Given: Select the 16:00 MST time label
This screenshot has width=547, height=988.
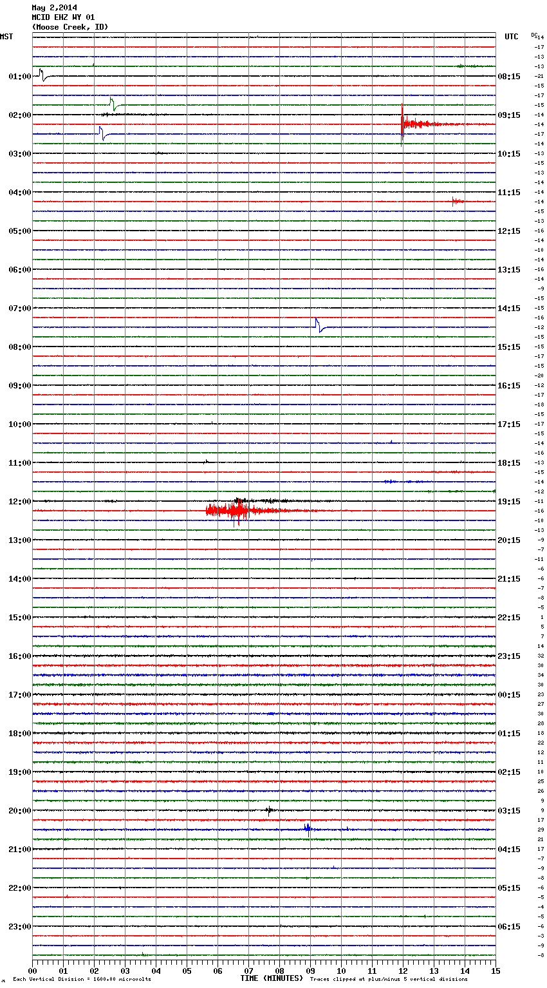Looking at the screenshot, I should (x=19, y=656).
